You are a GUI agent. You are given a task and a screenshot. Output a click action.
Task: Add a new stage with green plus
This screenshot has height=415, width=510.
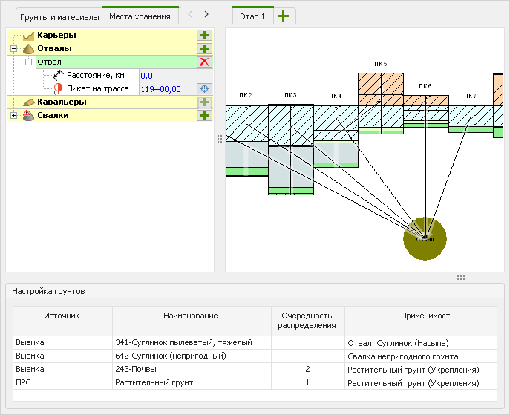tap(284, 16)
